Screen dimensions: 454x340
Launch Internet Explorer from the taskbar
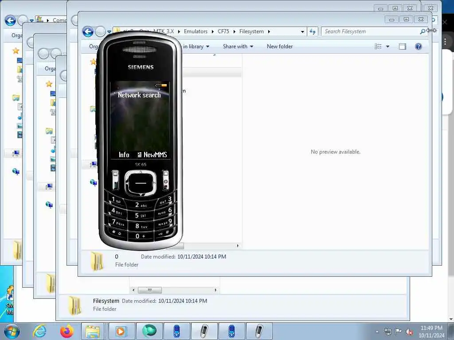[x=39, y=331]
